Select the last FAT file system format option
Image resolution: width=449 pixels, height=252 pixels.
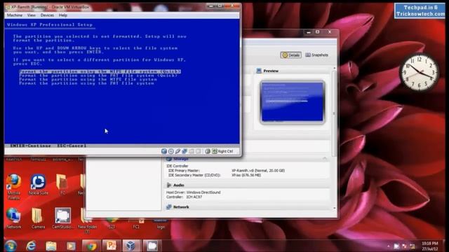(86, 83)
